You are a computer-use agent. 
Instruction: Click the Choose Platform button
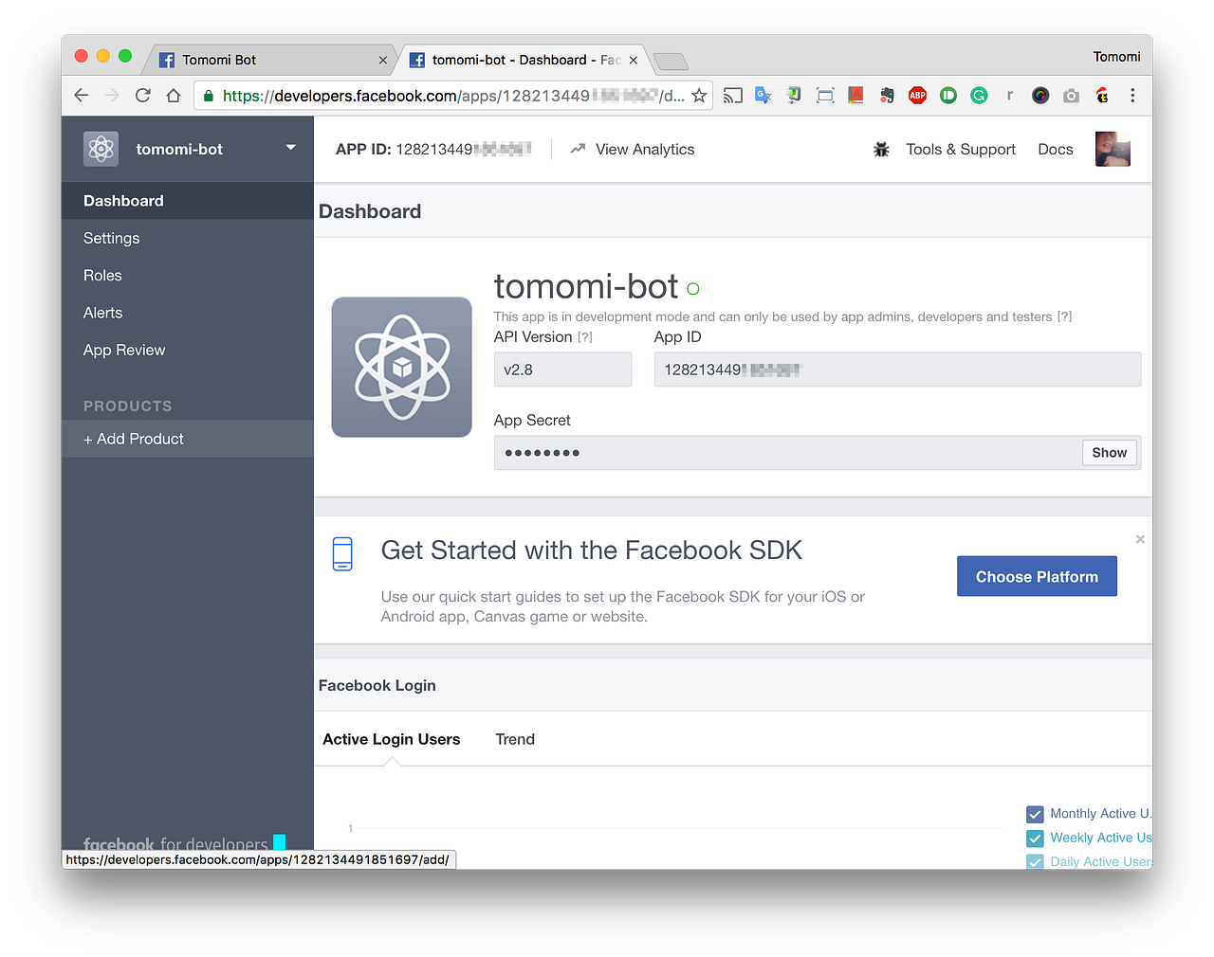pos(1037,575)
